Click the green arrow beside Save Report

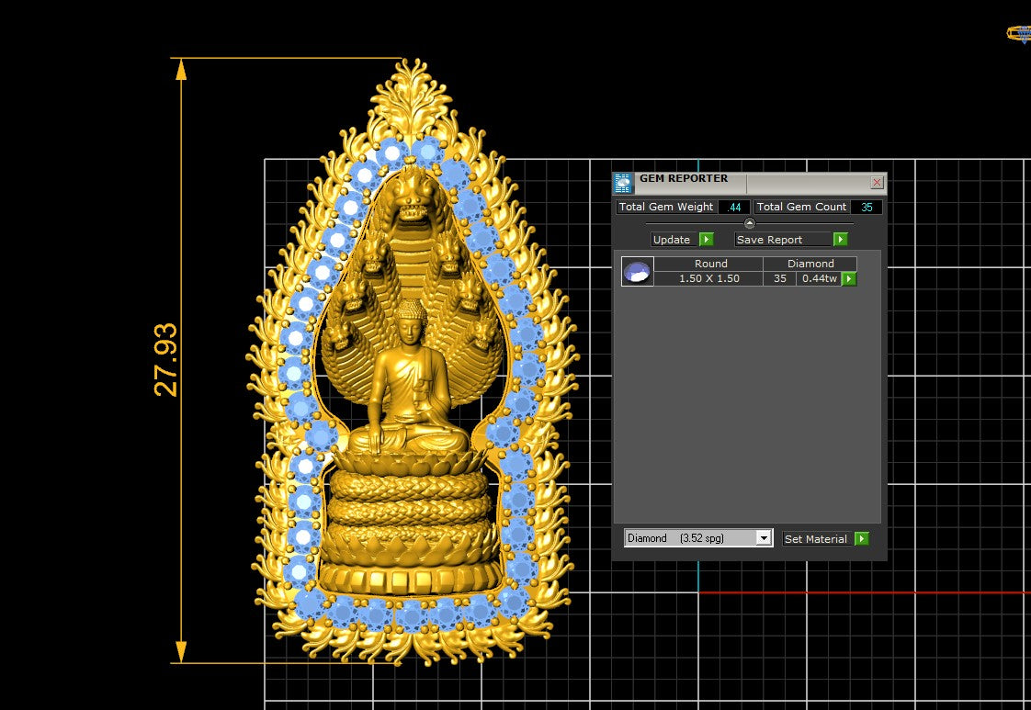coord(840,240)
